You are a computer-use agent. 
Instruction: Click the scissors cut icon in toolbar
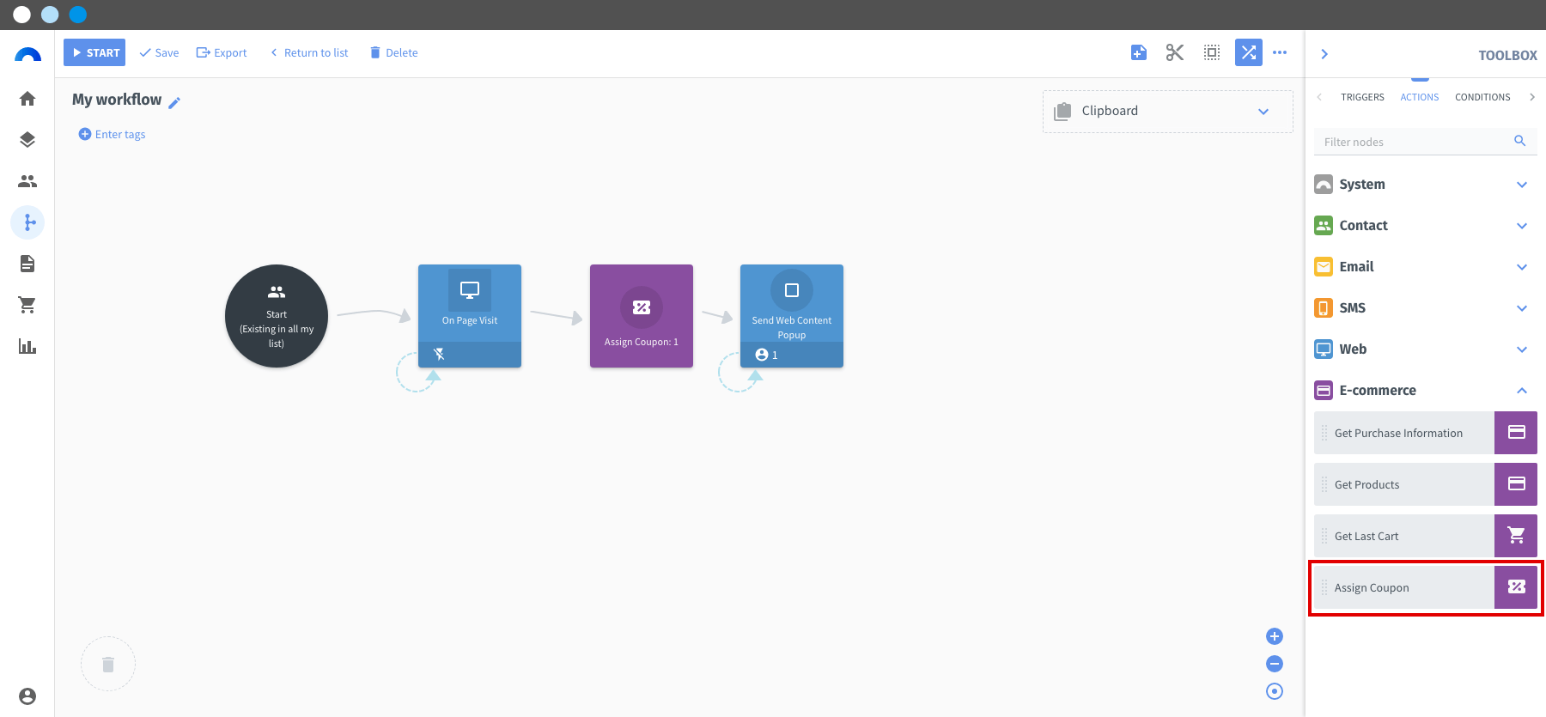tap(1175, 52)
